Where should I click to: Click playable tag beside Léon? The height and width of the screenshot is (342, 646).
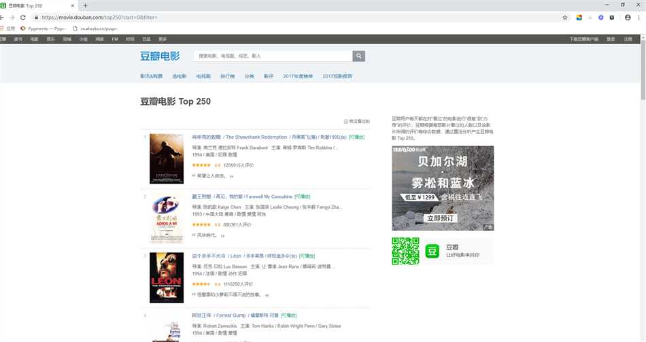(307, 256)
